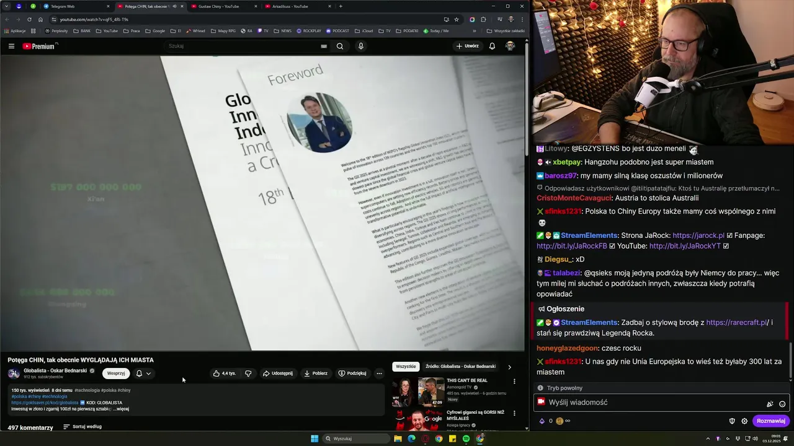This screenshot has height=446, width=794.
Task: Open the YouTube account avatar menu
Action: 510,46
